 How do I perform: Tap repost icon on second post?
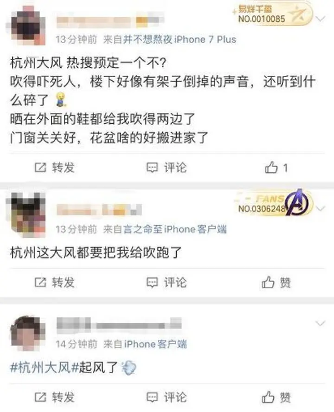pyautogui.click(x=40, y=282)
